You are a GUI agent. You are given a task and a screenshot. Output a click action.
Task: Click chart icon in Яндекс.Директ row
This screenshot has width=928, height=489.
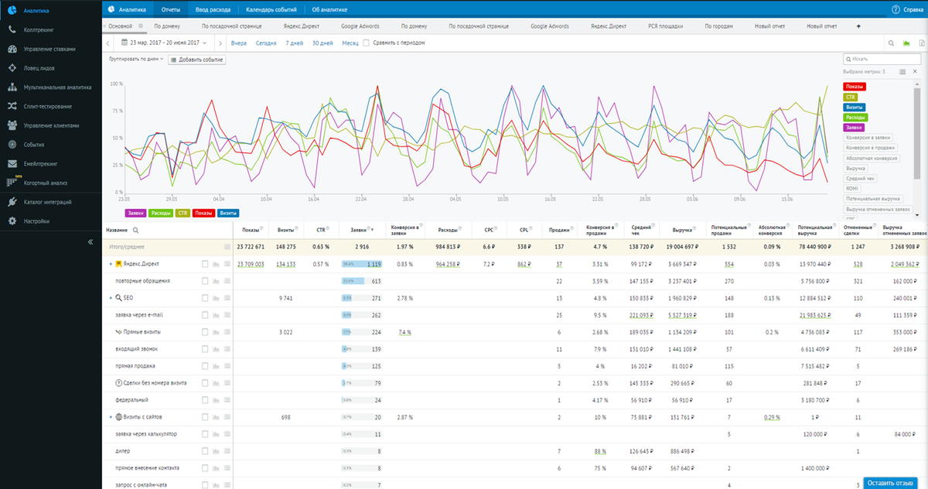click(x=216, y=264)
